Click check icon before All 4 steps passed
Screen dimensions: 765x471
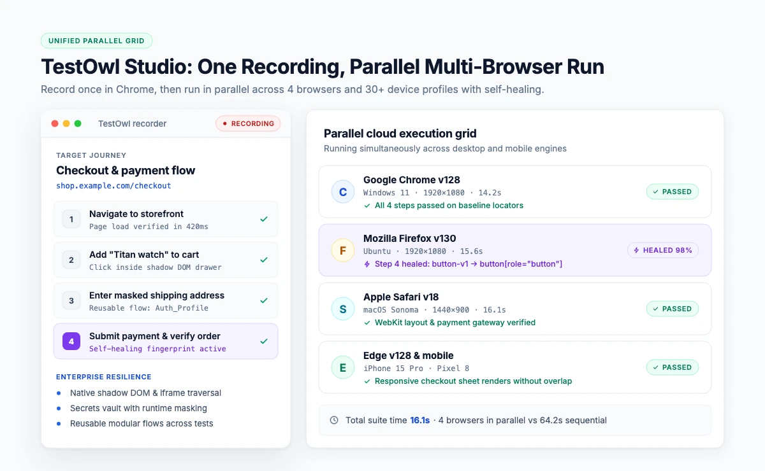tap(367, 206)
